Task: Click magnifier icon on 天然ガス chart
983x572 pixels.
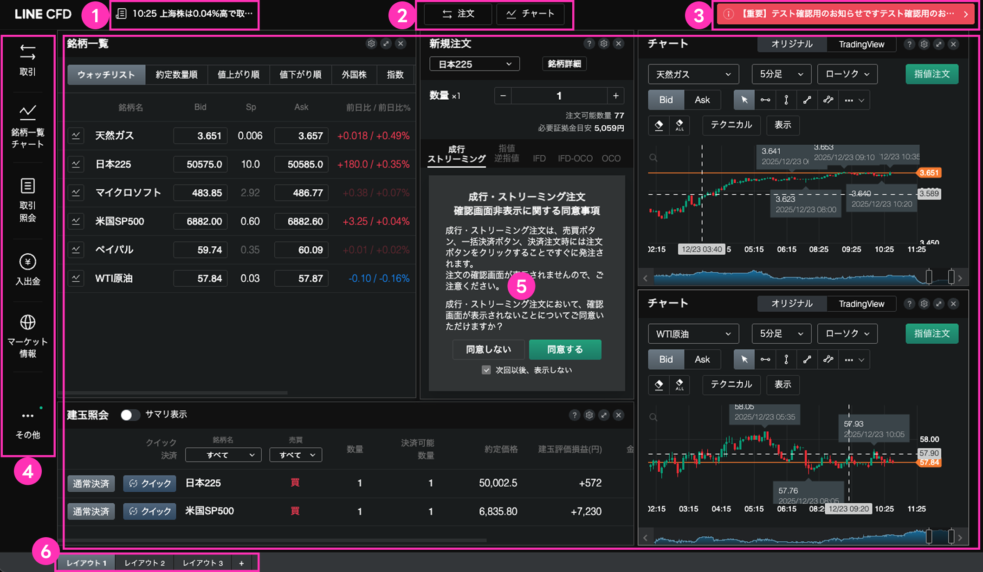Action: [x=653, y=158]
